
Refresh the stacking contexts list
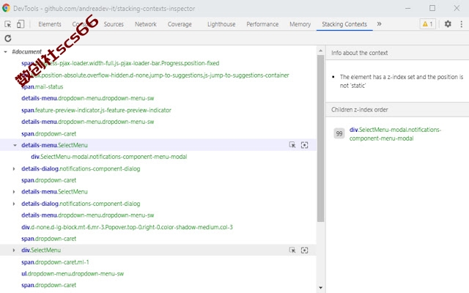click(x=8, y=38)
